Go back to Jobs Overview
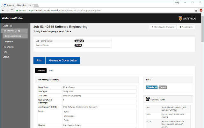The width and height of the screenshot is (204, 128). pos(163,27)
